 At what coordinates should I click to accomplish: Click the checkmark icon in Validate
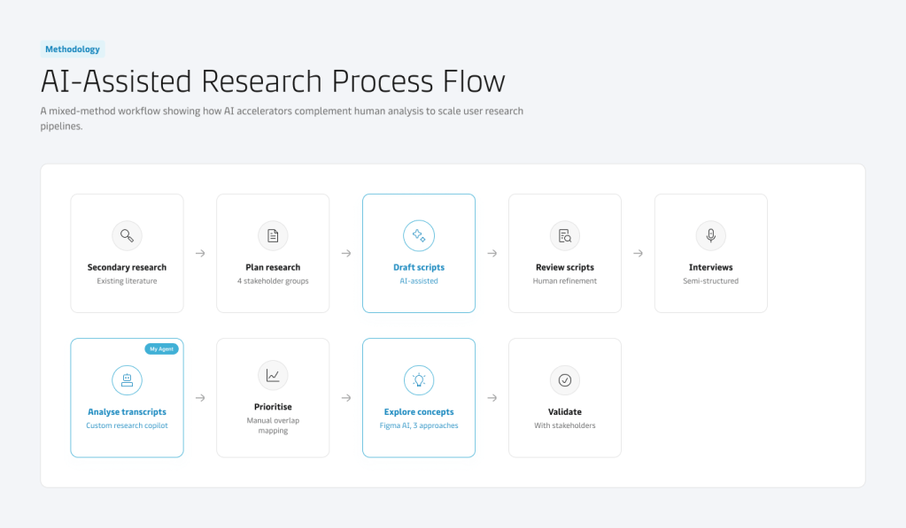(565, 380)
